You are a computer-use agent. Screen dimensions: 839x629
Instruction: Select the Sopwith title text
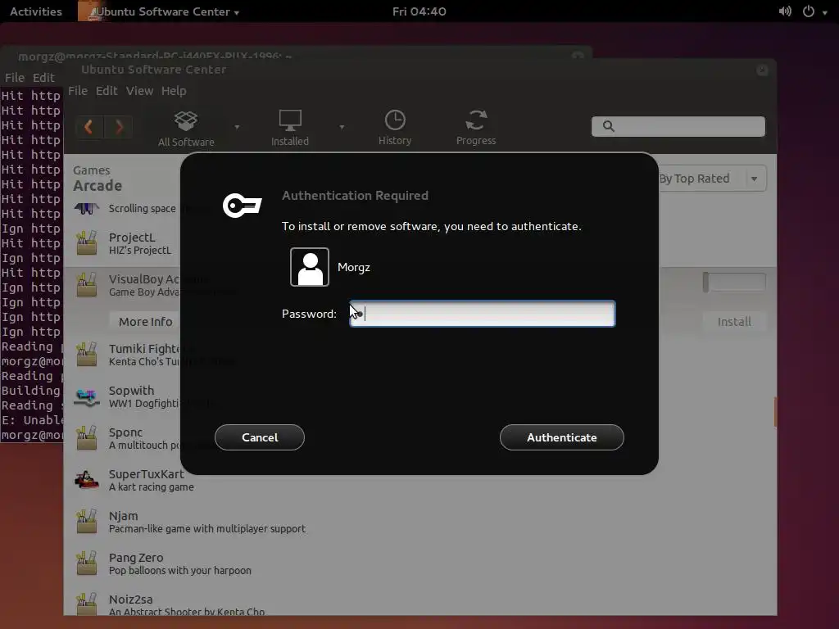[131, 391]
